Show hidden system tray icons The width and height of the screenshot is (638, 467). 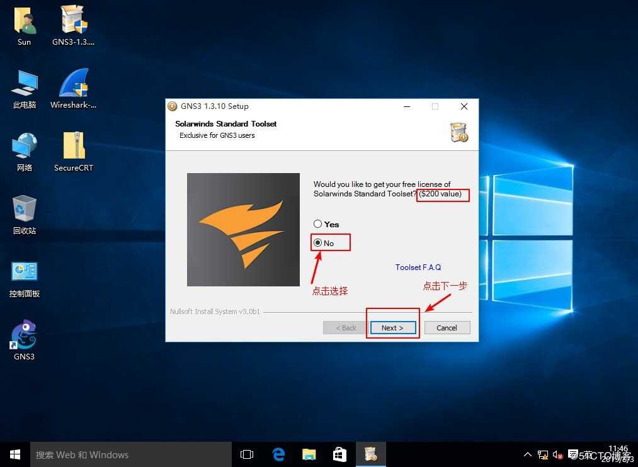pos(528,454)
